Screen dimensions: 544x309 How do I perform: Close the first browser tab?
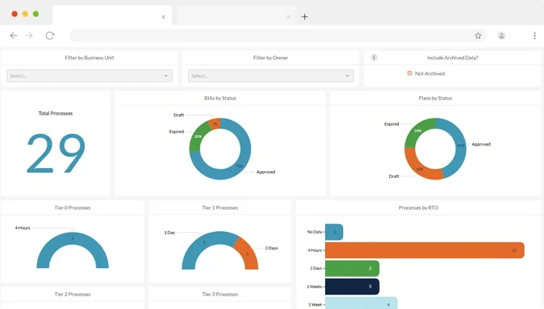[163, 16]
